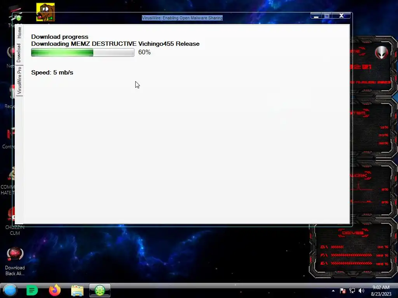This screenshot has width=398, height=298.
Task: Click the 60% progress label
Action: 145,52
